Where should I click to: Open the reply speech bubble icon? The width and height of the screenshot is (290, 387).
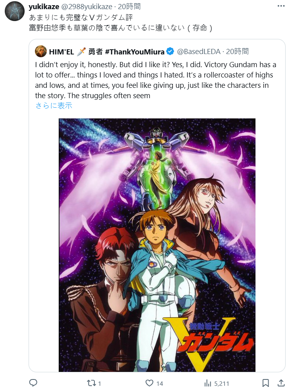click(x=33, y=383)
